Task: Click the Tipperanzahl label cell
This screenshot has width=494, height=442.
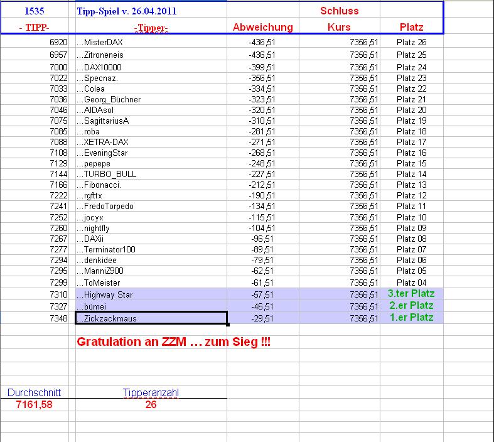Action: 151,392
